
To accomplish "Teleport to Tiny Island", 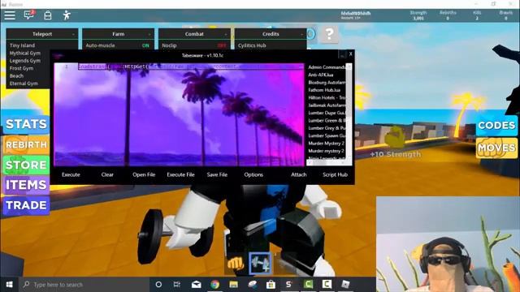I will tap(22, 45).
